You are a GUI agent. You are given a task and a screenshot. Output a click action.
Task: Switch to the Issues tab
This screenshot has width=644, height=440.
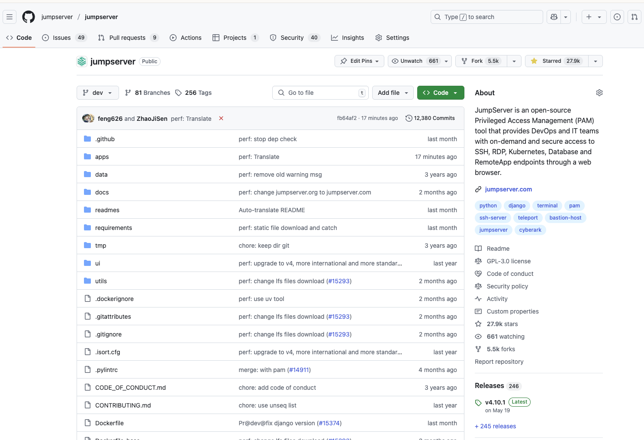pos(61,38)
